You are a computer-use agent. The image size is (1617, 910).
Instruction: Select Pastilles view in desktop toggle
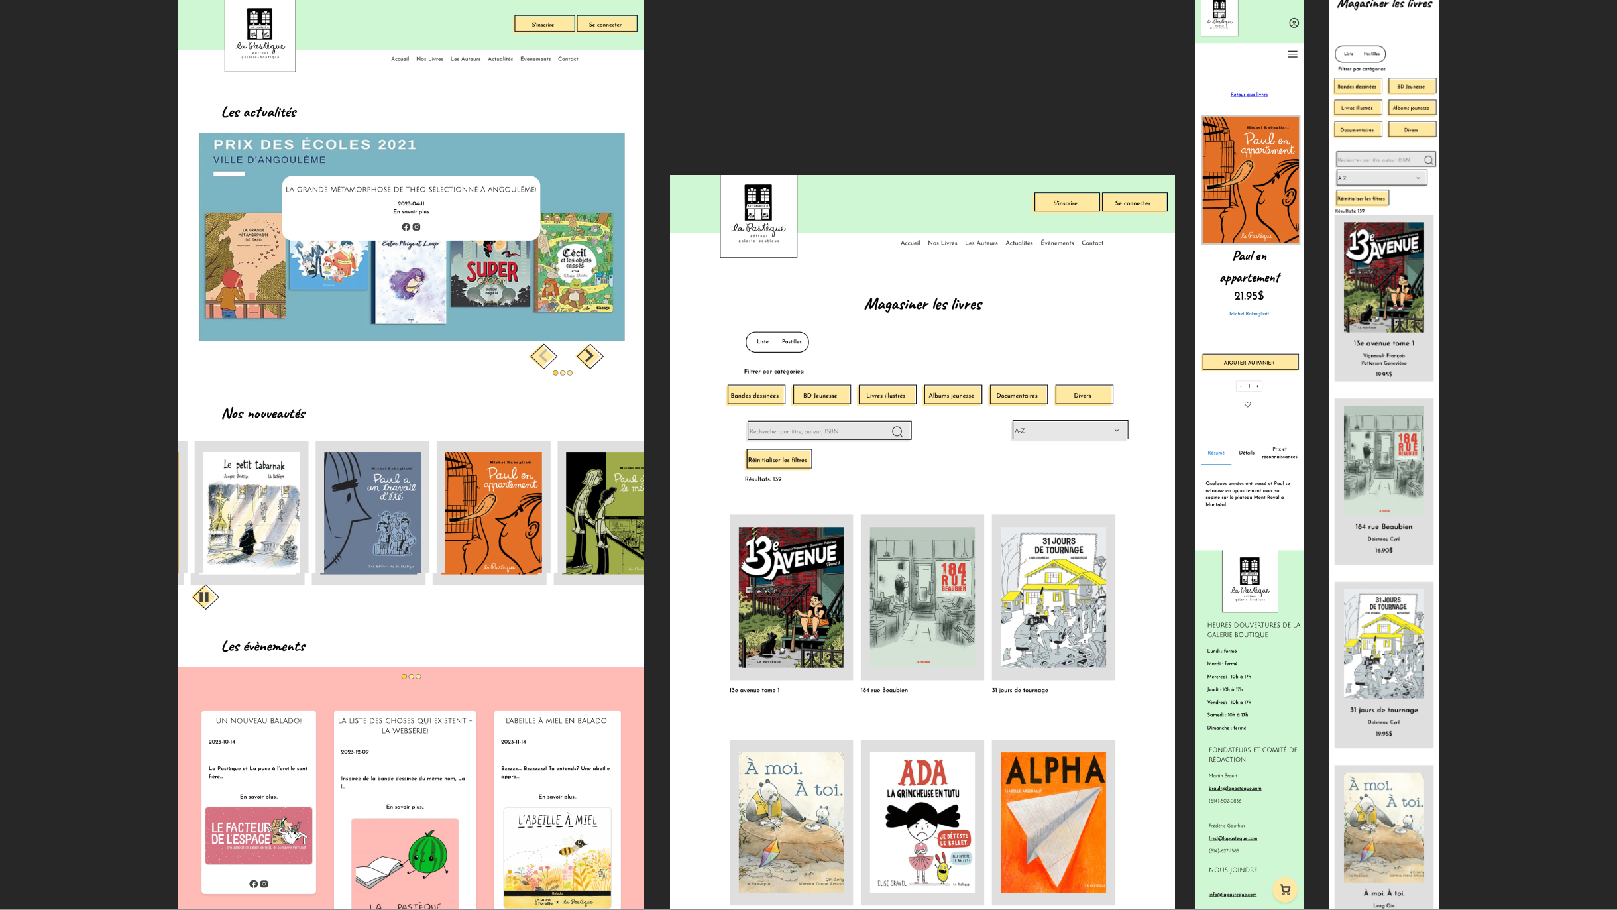pyautogui.click(x=791, y=342)
